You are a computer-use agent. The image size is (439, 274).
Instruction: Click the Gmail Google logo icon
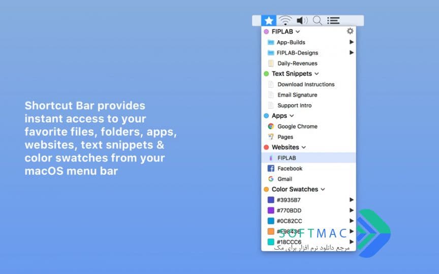click(x=271, y=179)
